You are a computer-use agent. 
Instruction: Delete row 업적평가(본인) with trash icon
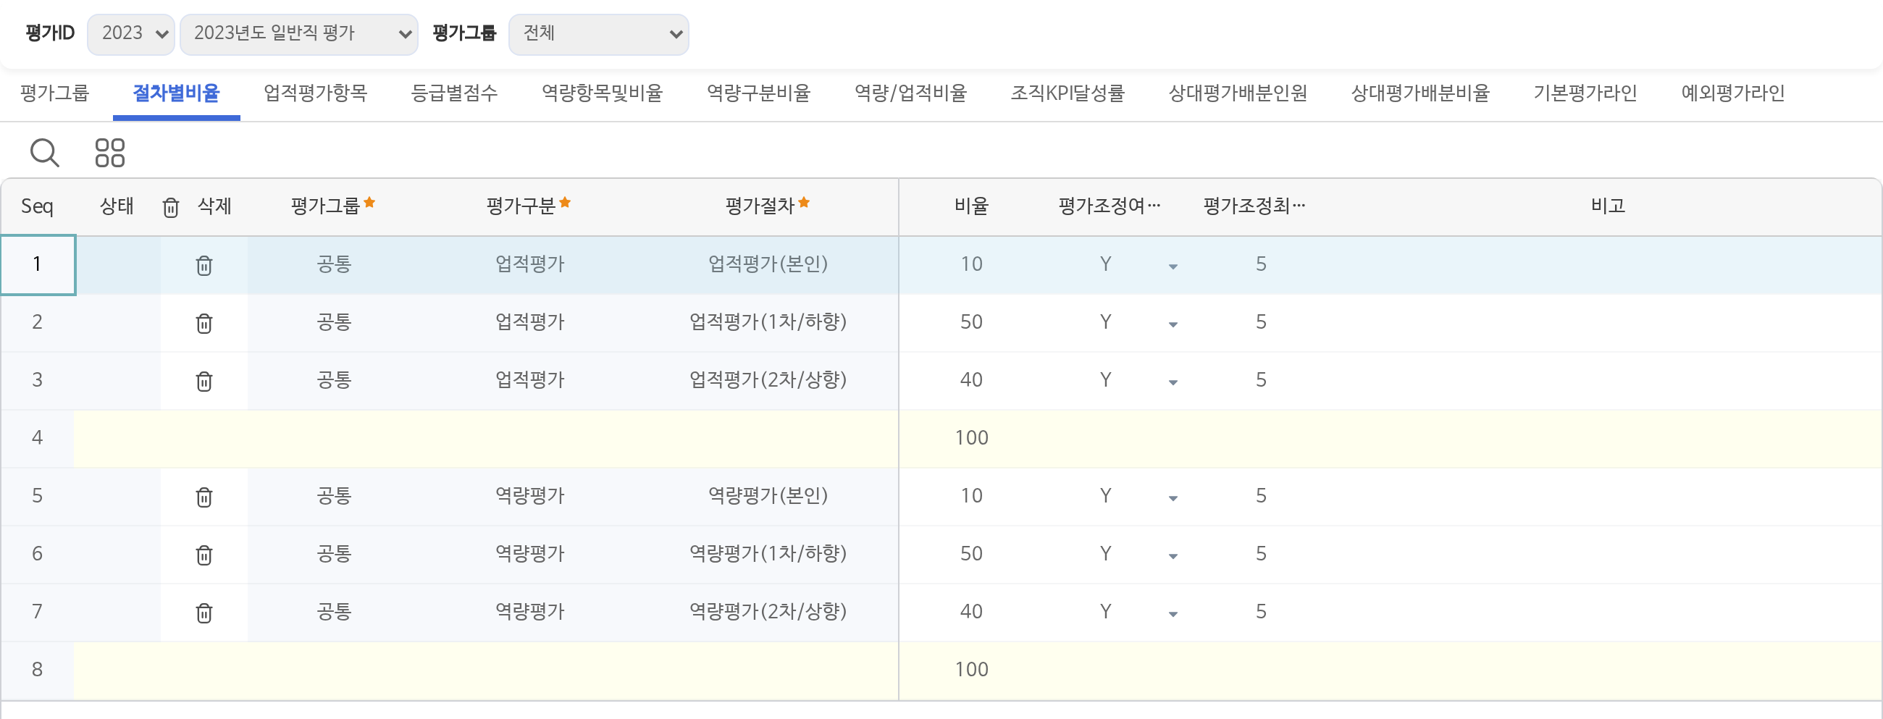(204, 265)
